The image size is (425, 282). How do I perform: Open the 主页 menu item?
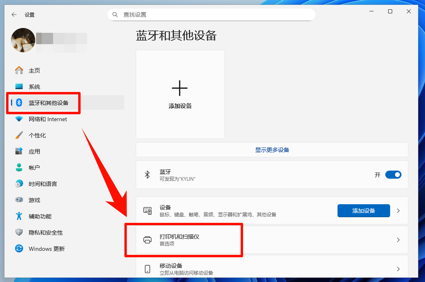[x=67, y=70]
